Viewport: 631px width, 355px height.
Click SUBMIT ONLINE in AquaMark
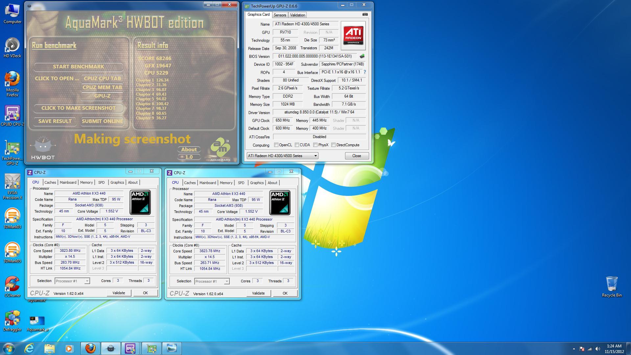pos(102,121)
